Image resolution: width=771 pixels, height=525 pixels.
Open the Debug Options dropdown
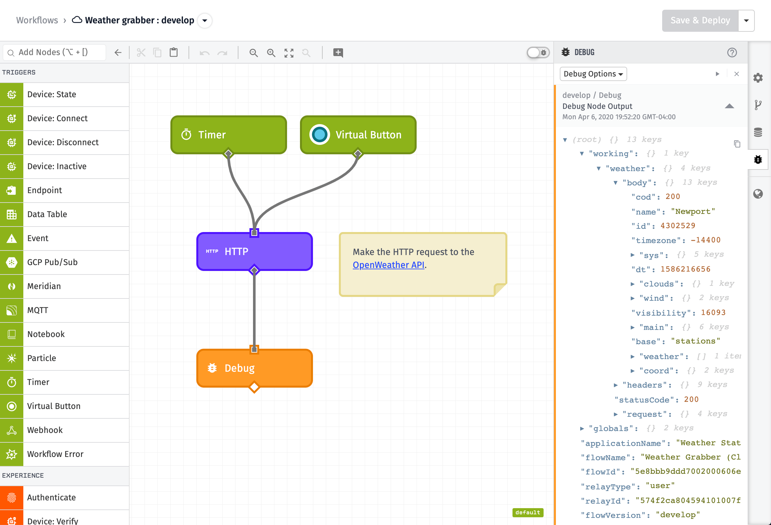(x=593, y=74)
